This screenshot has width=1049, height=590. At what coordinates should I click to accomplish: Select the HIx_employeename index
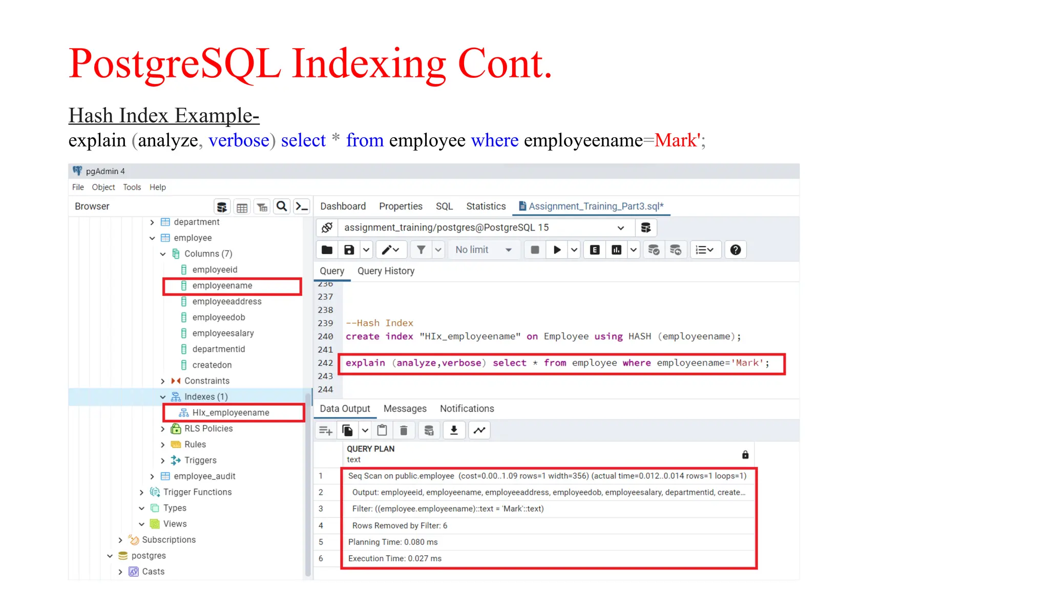(x=230, y=413)
